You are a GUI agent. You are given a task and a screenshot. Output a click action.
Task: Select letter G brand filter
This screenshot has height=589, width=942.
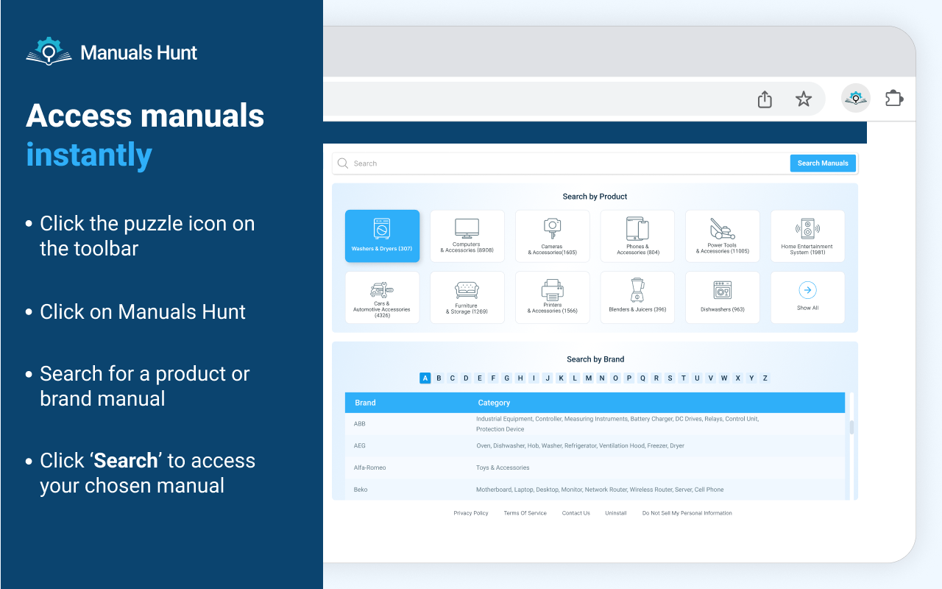click(x=506, y=378)
